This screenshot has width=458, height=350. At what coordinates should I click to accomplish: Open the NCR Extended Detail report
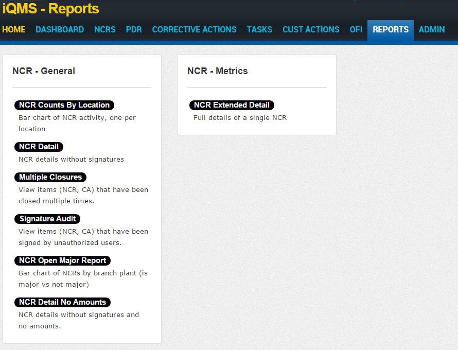[x=232, y=105]
